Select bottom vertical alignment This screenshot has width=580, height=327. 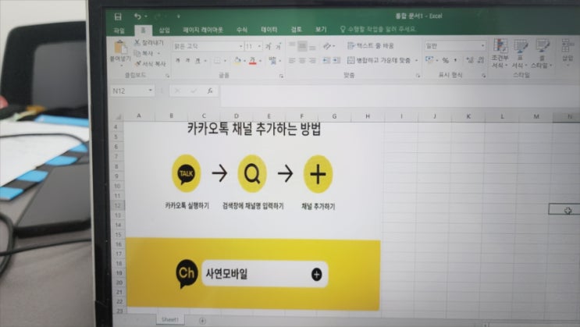312,47
